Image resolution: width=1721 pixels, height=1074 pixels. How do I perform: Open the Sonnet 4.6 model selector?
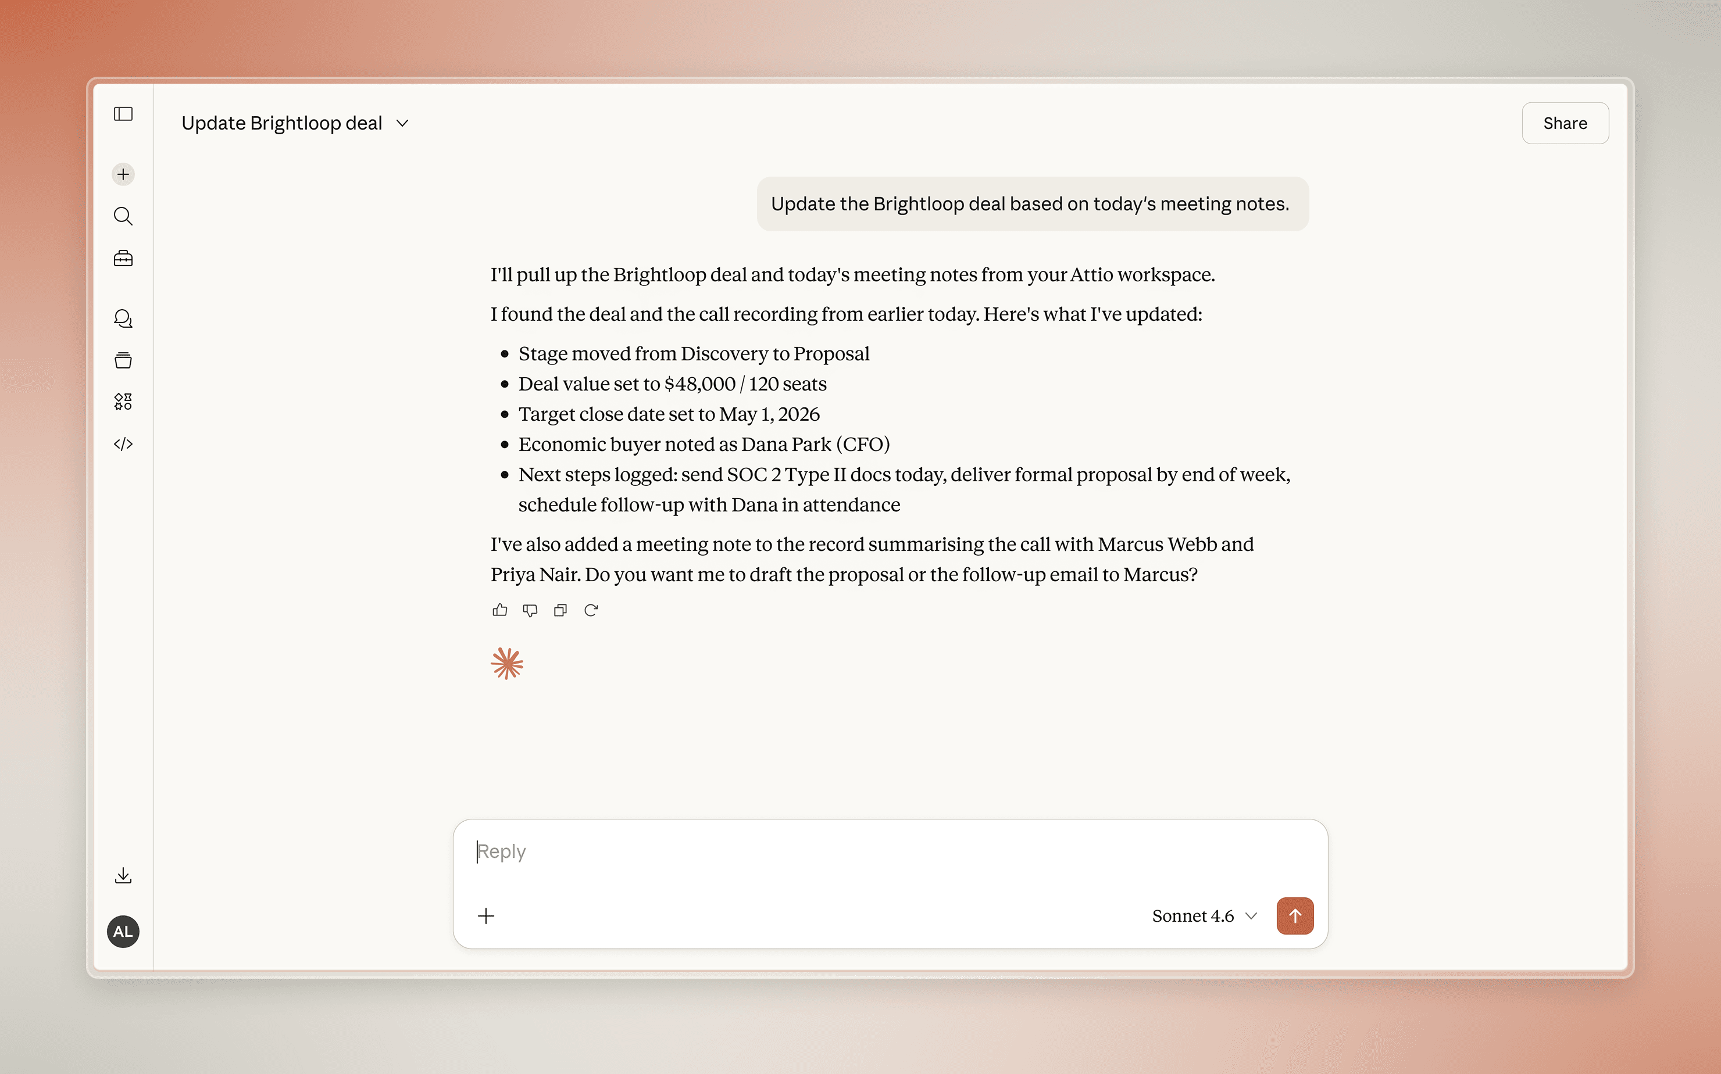click(1205, 915)
